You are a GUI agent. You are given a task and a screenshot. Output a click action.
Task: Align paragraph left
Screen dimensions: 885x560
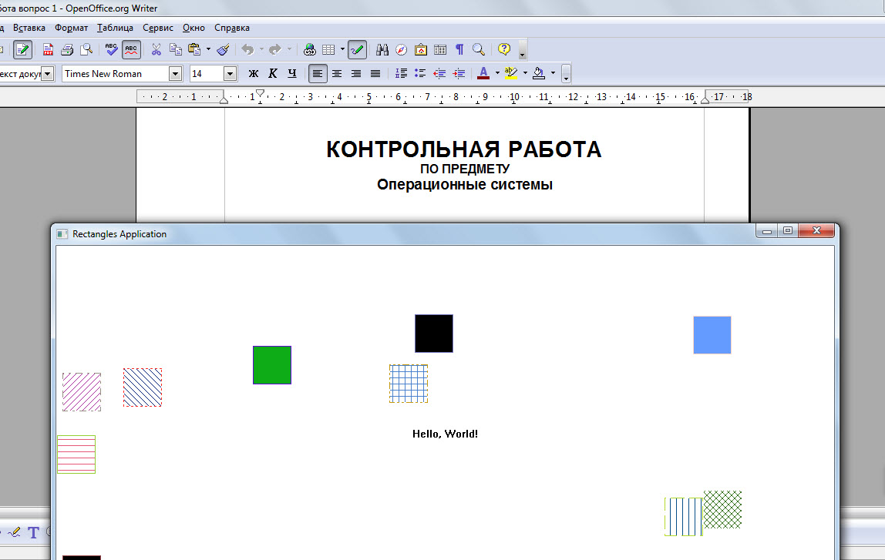[x=318, y=74]
